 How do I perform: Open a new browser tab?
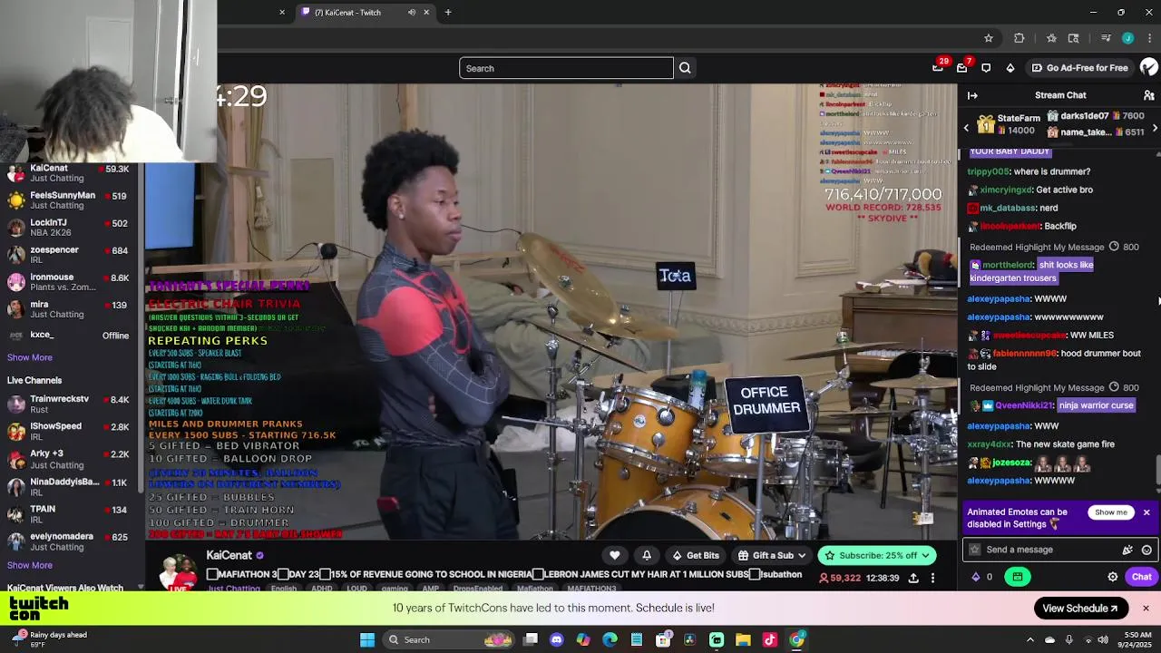pos(448,13)
